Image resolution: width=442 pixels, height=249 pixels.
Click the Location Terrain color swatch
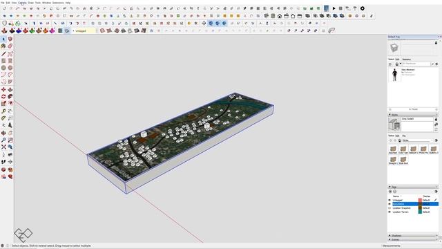pos(420,212)
